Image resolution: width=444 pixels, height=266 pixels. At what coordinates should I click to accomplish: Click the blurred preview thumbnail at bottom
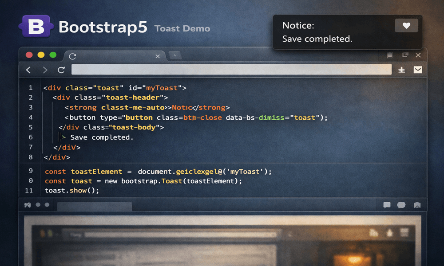coord(222,241)
